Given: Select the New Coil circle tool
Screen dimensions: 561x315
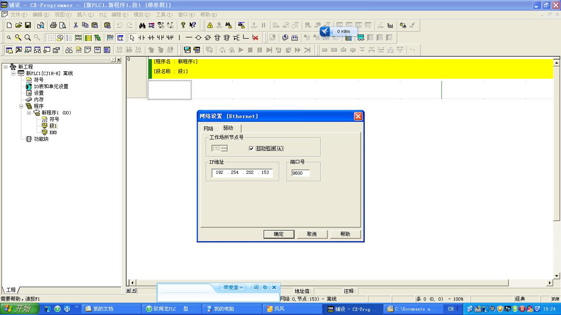Looking at the screenshot, I should [x=198, y=38].
